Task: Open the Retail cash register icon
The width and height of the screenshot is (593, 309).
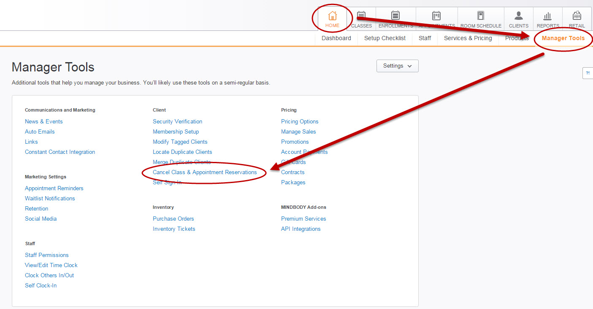Action: click(x=577, y=16)
